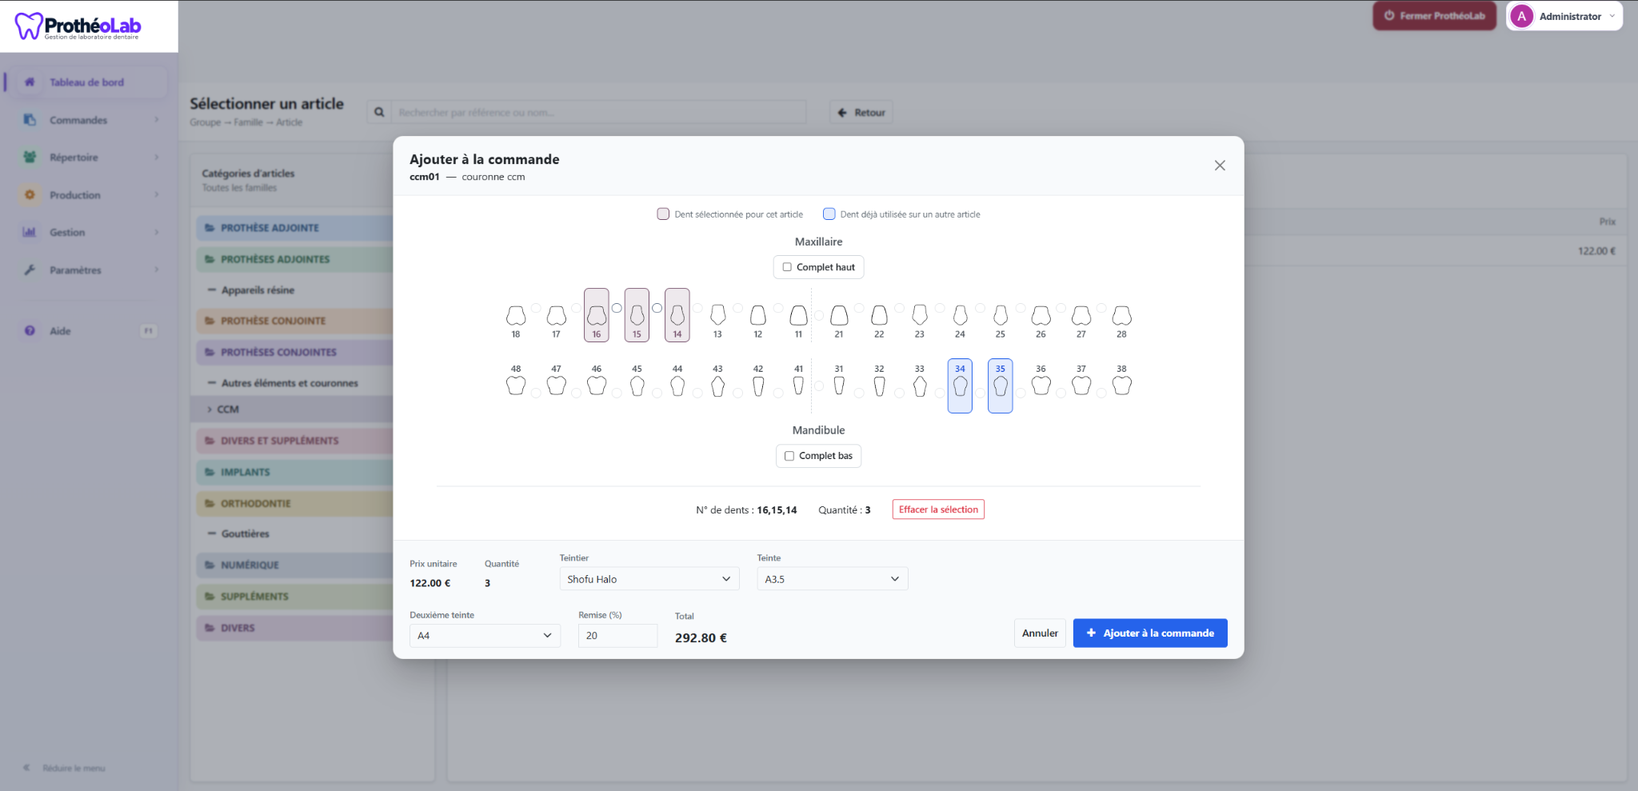Open the Teintier Shofu Halo dropdown
This screenshot has height=791, width=1638.
click(x=649, y=579)
